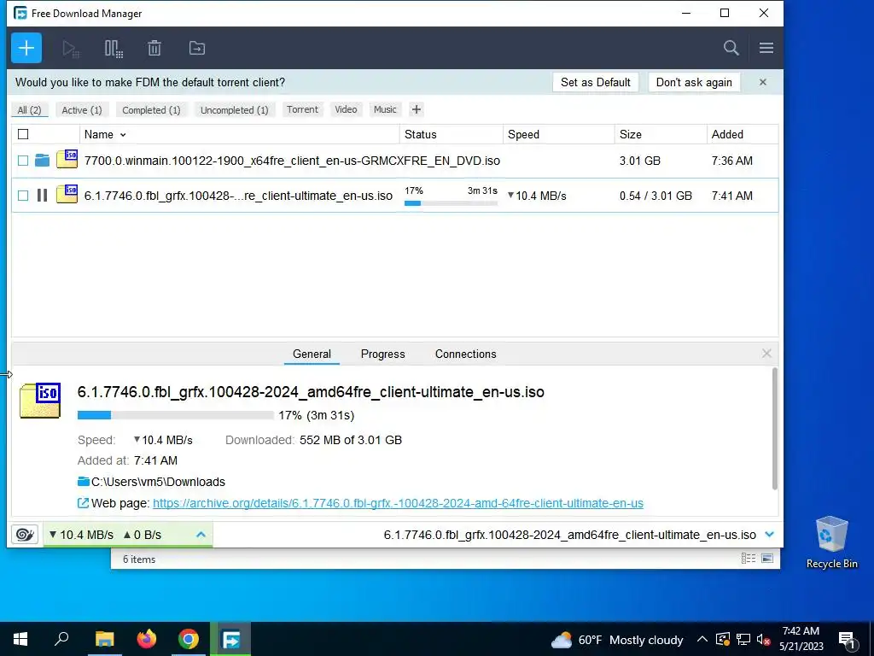This screenshot has width=874, height=656.
Task: Open the notification center icon
Action: [846, 640]
